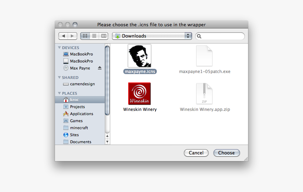303x192 pixels.
Task: Open the Downloads folder path dropdown
Action: click(152, 36)
